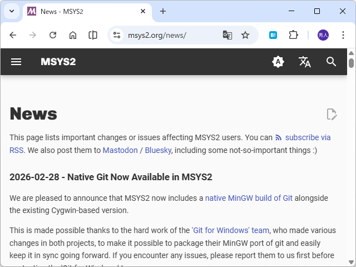Close the News - MSYS2 tab

(x=143, y=11)
